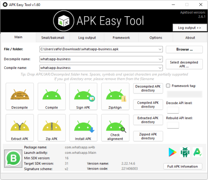Viewport: 208px width, 180px height.
Task: Click Target SDK version value 31
Action: [66, 163]
